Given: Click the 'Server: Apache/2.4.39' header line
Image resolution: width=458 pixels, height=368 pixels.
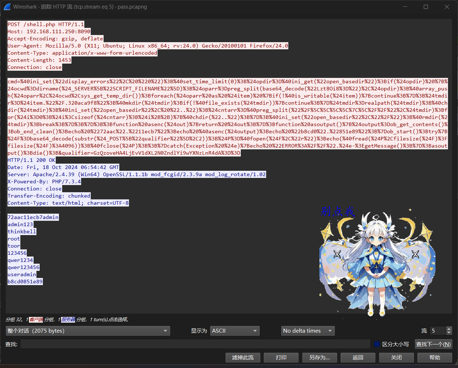Looking at the screenshot, I should tap(137, 174).
